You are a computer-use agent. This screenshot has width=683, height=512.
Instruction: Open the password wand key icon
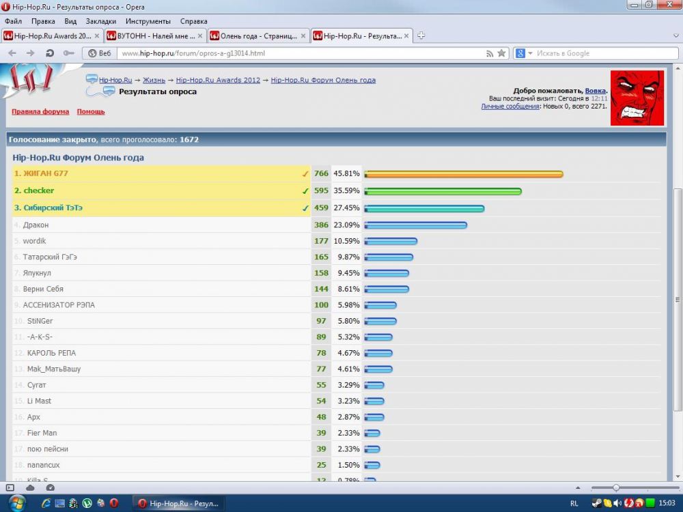coord(69,53)
